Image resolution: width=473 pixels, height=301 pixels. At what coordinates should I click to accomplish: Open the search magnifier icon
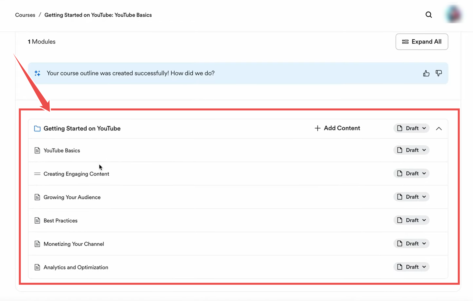tap(429, 15)
